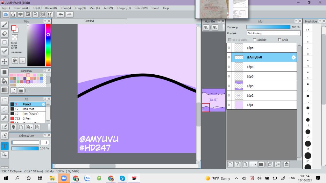Open Skype from the taskbar

click(122, 178)
